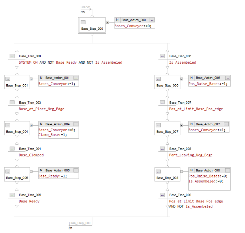Select the Base_Step_007 step box
This screenshot has height=233, width=245.
tap(167, 128)
